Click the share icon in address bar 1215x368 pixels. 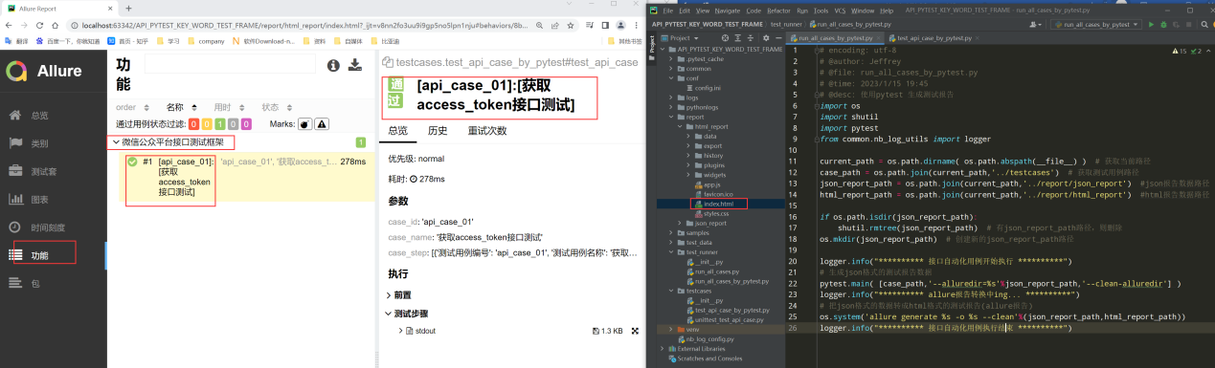(x=555, y=25)
